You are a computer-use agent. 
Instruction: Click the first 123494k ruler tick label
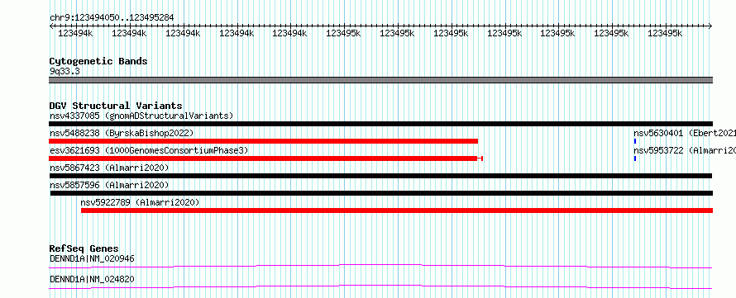(x=75, y=33)
